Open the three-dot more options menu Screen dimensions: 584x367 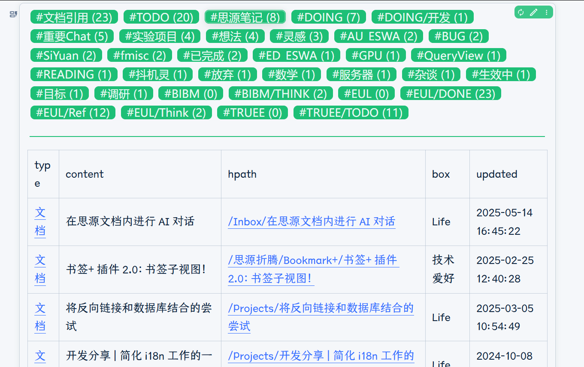pyautogui.click(x=546, y=12)
